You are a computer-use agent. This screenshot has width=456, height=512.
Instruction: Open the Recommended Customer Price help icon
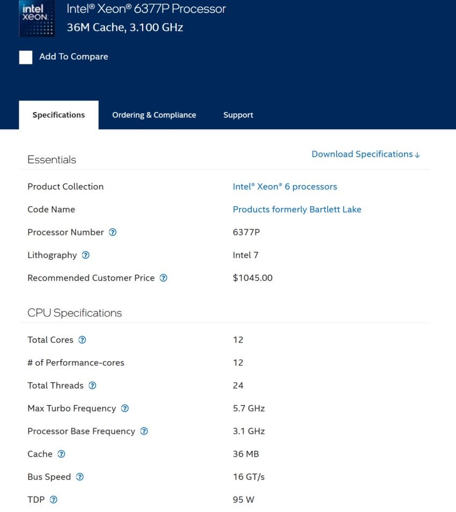[163, 278]
